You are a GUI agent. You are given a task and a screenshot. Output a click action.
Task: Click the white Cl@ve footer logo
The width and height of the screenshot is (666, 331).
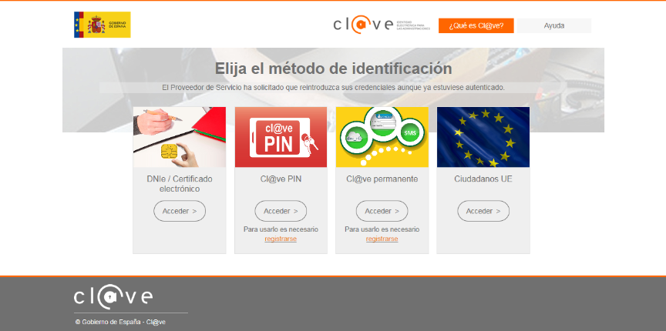pyautogui.click(x=113, y=297)
